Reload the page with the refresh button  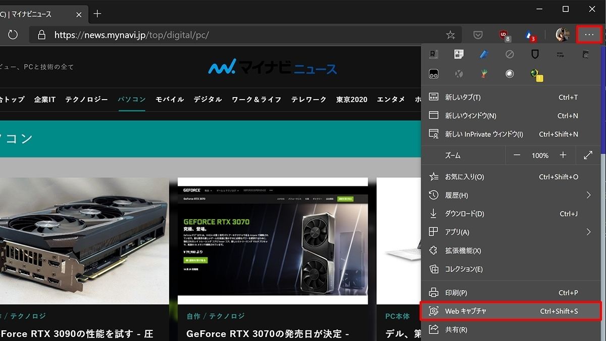pos(13,35)
